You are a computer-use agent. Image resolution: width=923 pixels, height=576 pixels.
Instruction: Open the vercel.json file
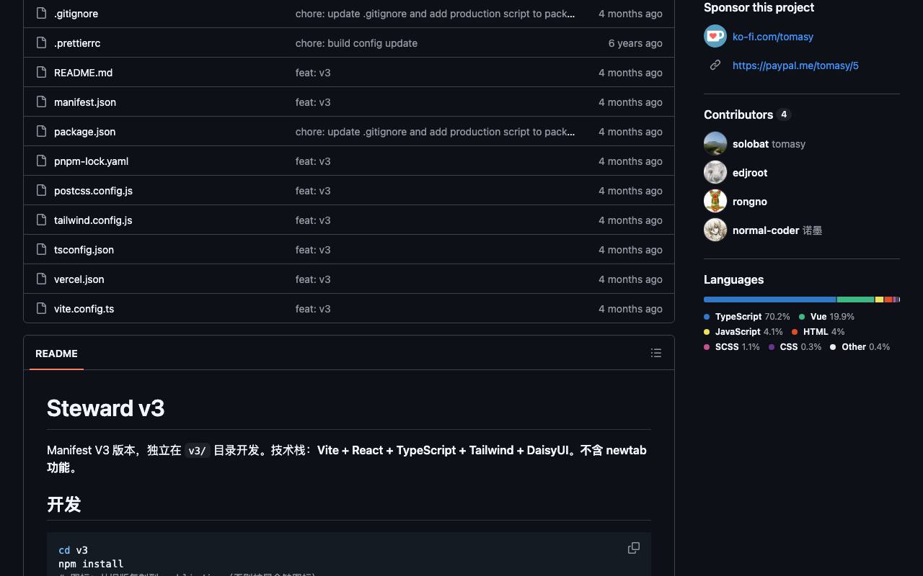[x=79, y=279]
